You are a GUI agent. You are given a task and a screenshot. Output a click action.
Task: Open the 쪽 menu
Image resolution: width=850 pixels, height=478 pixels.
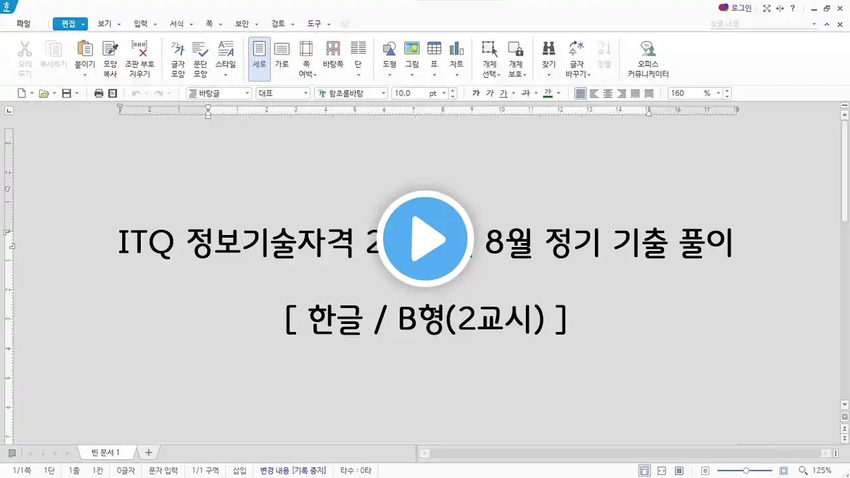point(209,23)
